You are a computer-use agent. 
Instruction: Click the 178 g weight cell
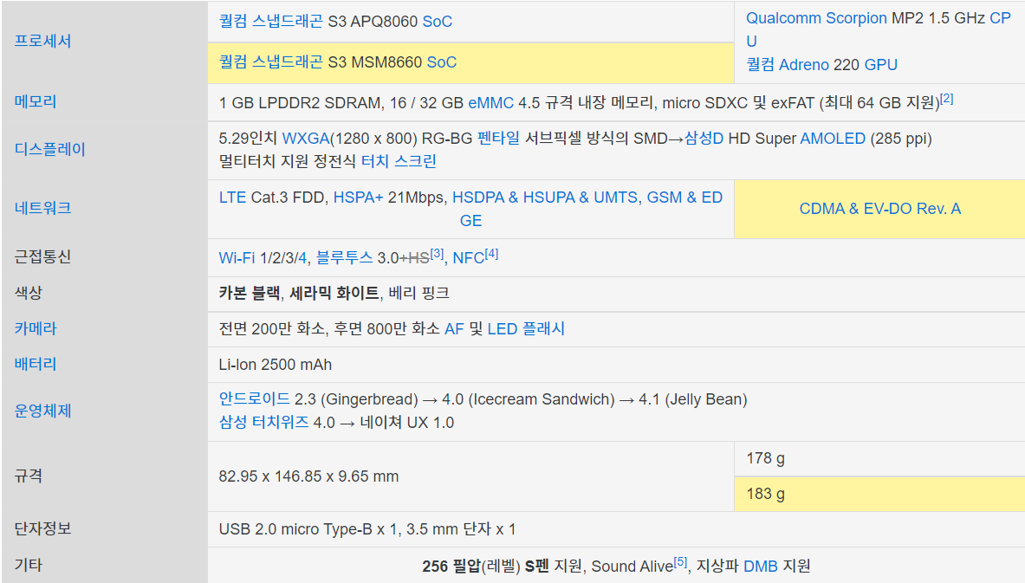click(879, 459)
